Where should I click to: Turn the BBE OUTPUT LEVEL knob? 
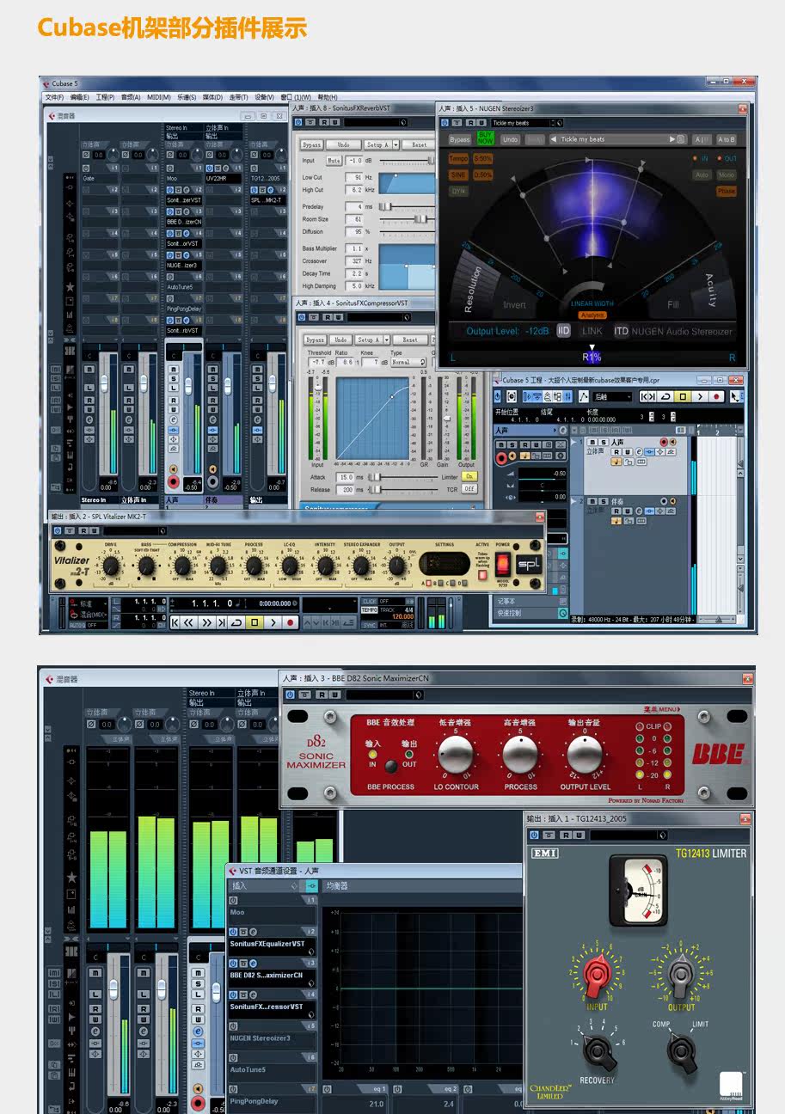coord(585,754)
